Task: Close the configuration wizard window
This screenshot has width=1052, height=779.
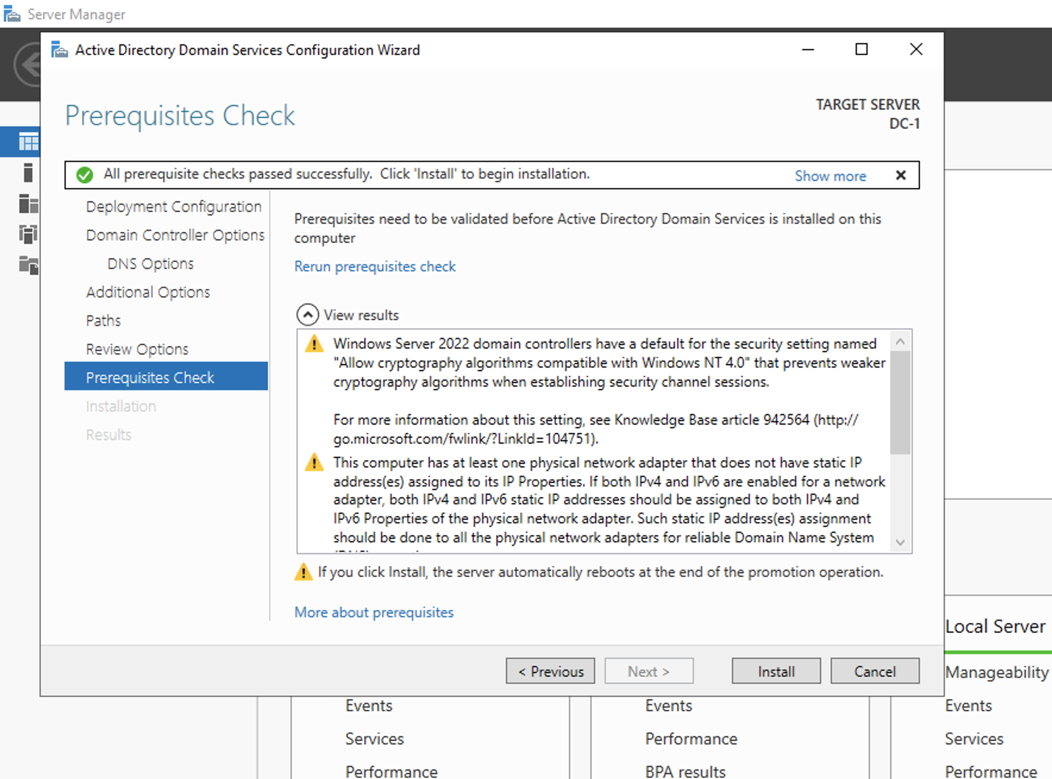Action: 916,49
